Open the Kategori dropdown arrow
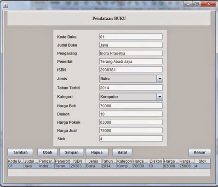Viewport: 218px width, 187px height. pos(160,97)
